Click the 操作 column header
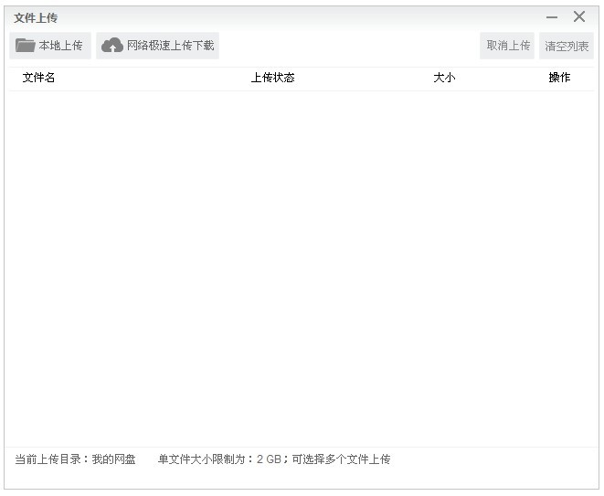Viewport: 604px width, 496px height. (x=559, y=78)
